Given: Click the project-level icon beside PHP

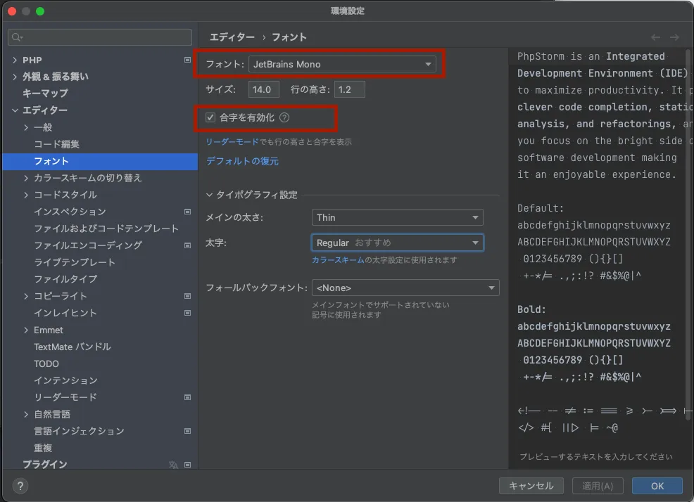Looking at the screenshot, I should [187, 60].
